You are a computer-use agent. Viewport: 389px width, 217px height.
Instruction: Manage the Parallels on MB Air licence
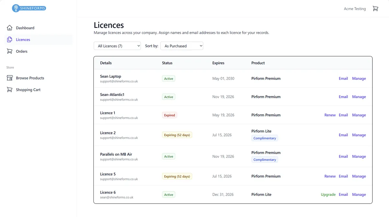pyautogui.click(x=359, y=156)
